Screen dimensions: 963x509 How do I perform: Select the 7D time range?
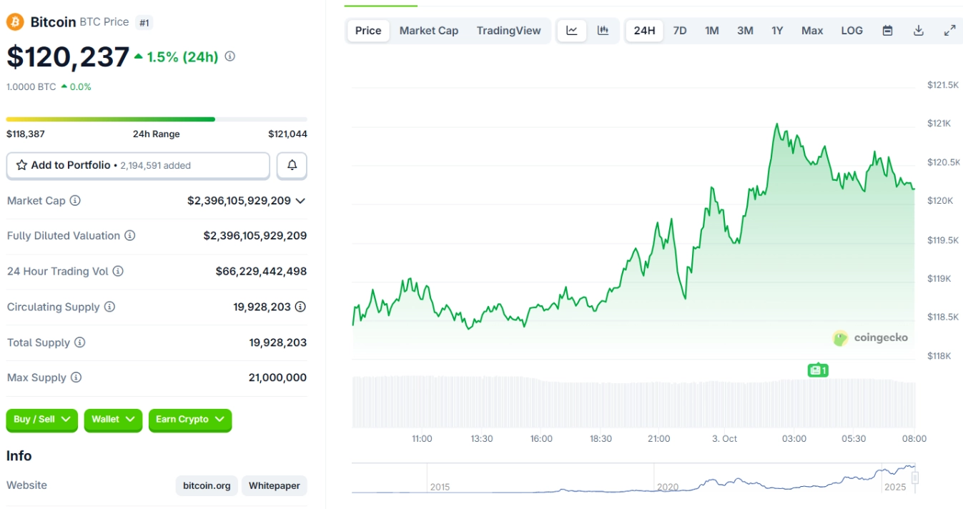click(x=680, y=31)
